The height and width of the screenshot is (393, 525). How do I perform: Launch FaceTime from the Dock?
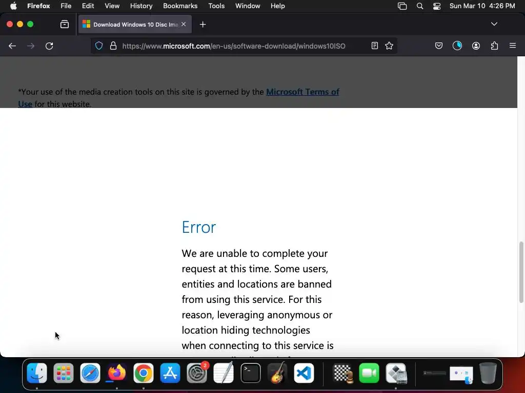click(x=369, y=373)
